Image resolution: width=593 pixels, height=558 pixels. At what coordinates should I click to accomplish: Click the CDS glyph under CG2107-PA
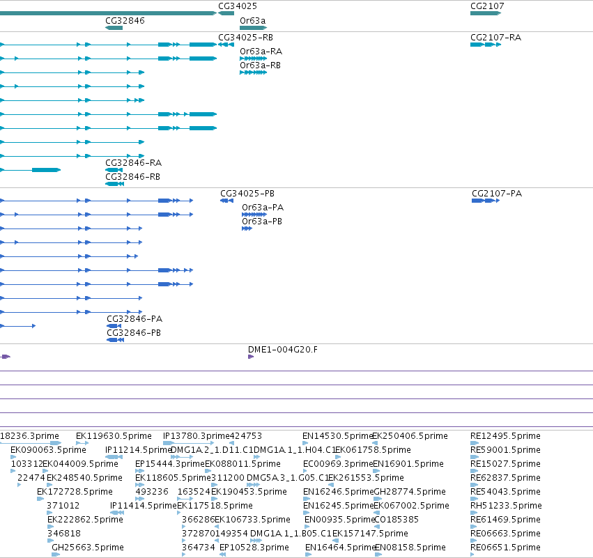(x=486, y=201)
